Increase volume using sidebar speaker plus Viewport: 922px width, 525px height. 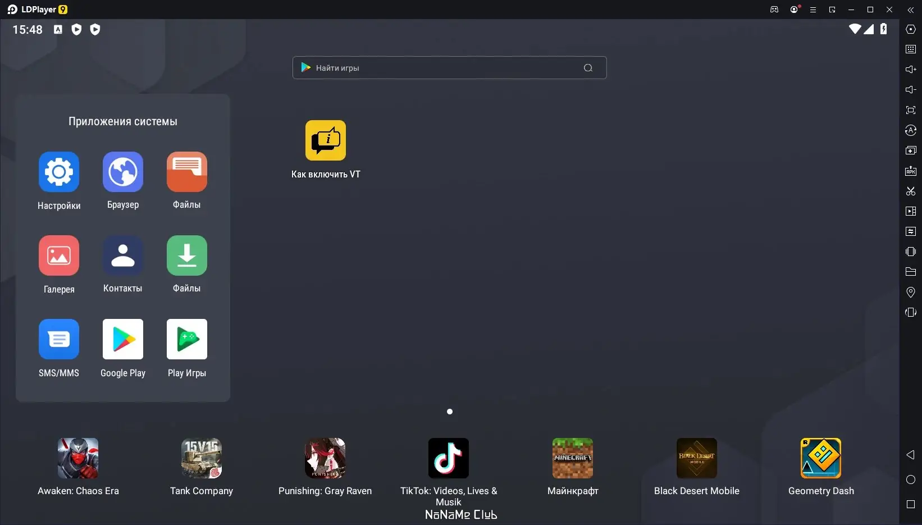(911, 70)
